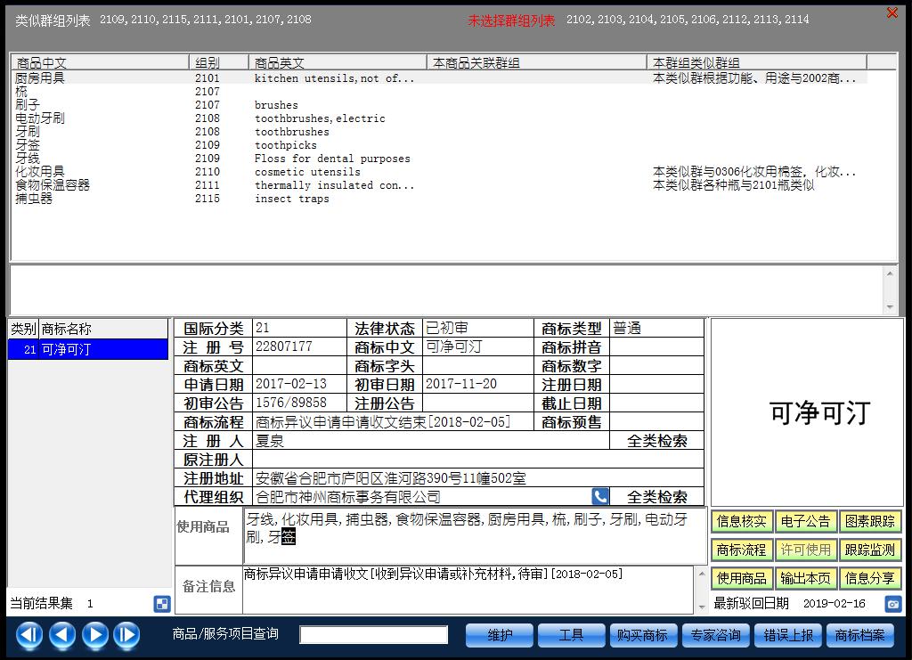Click the camera icon beside 最新驳回日期
Image resolution: width=912 pixels, height=660 pixels.
coord(892,604)
